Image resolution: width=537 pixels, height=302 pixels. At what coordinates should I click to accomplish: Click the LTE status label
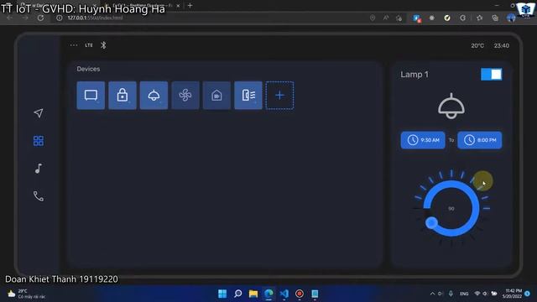(89, 45)
